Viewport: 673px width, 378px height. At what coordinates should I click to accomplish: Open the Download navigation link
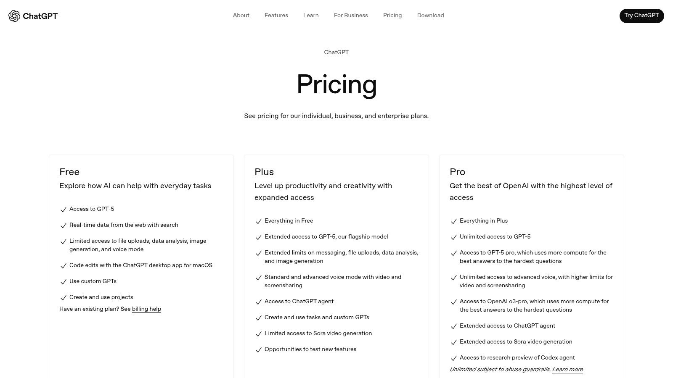point(430,15)
